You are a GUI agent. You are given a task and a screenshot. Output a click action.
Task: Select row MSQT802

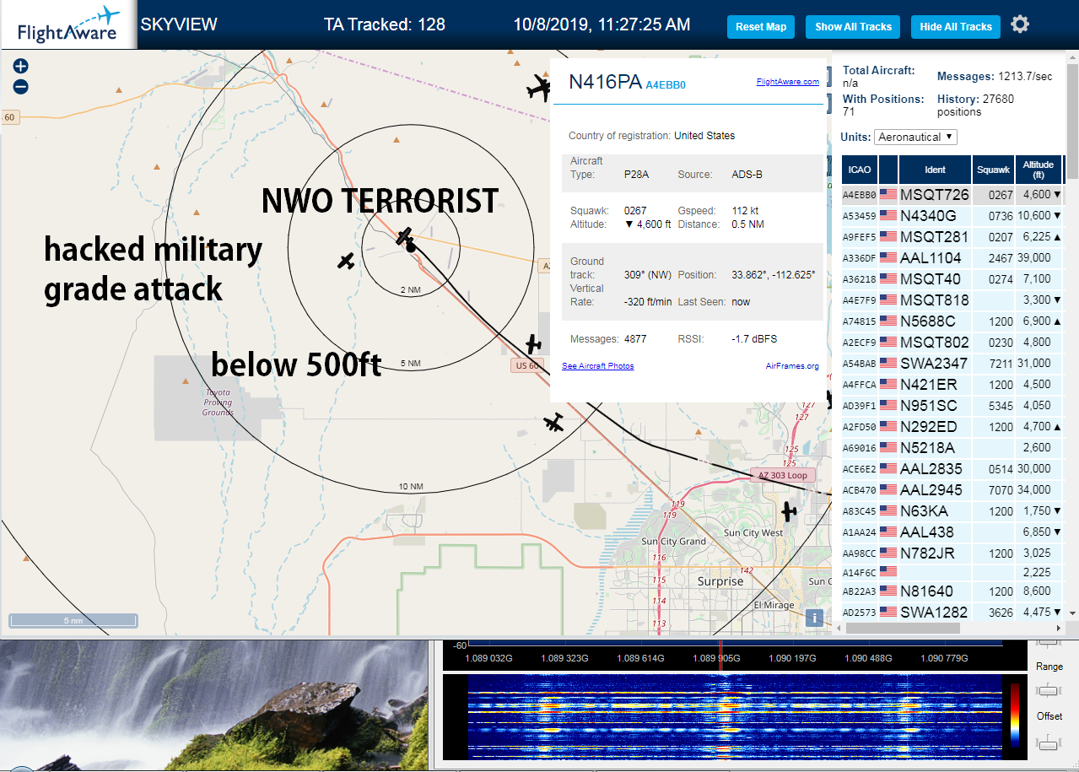tap(952, 343)
